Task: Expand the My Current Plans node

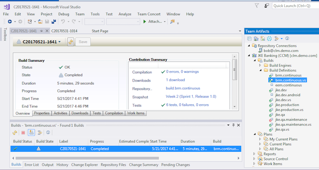Action: click(260, 139)
